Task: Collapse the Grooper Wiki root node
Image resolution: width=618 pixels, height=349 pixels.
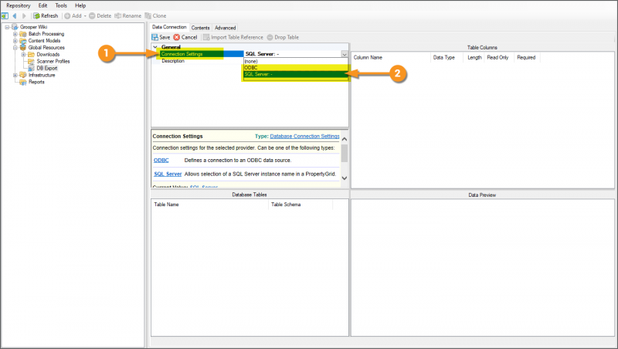Action: coord(7,27)
